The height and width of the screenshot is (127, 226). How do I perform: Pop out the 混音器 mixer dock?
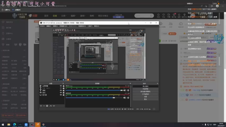pyautogui.click(x=130, y=84)
